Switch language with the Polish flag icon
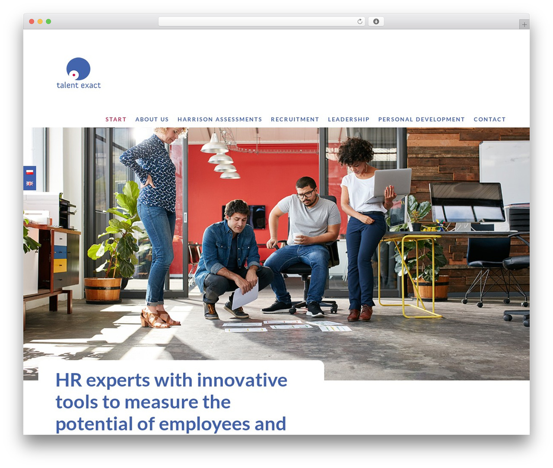 tap(29, 172)
